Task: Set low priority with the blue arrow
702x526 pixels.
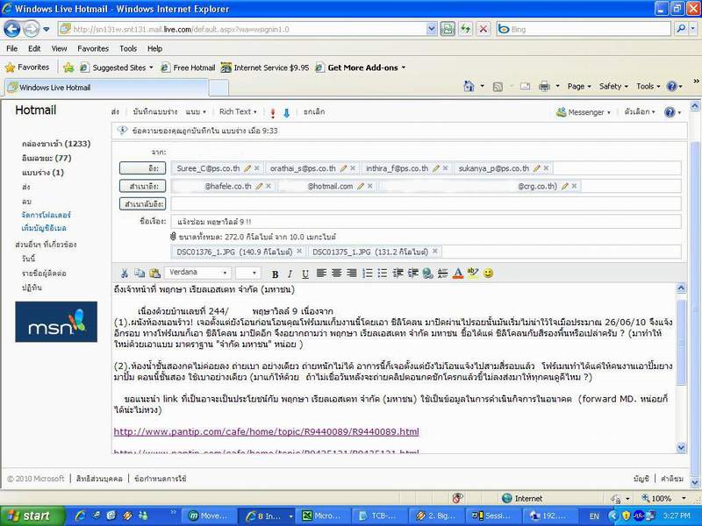Action: tap(287, 113)
